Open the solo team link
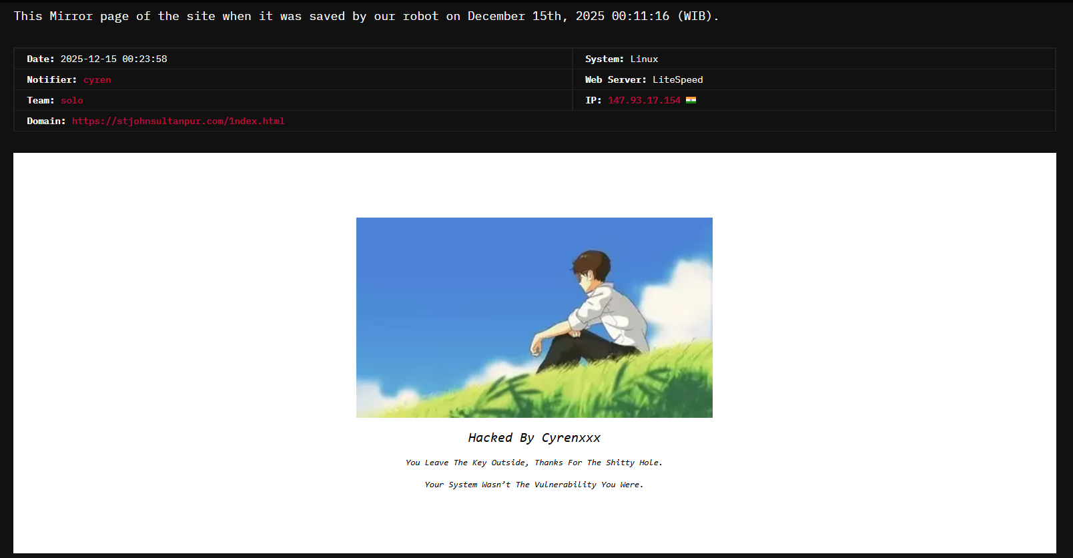The image size is (1073, 558). pos(71,101)
